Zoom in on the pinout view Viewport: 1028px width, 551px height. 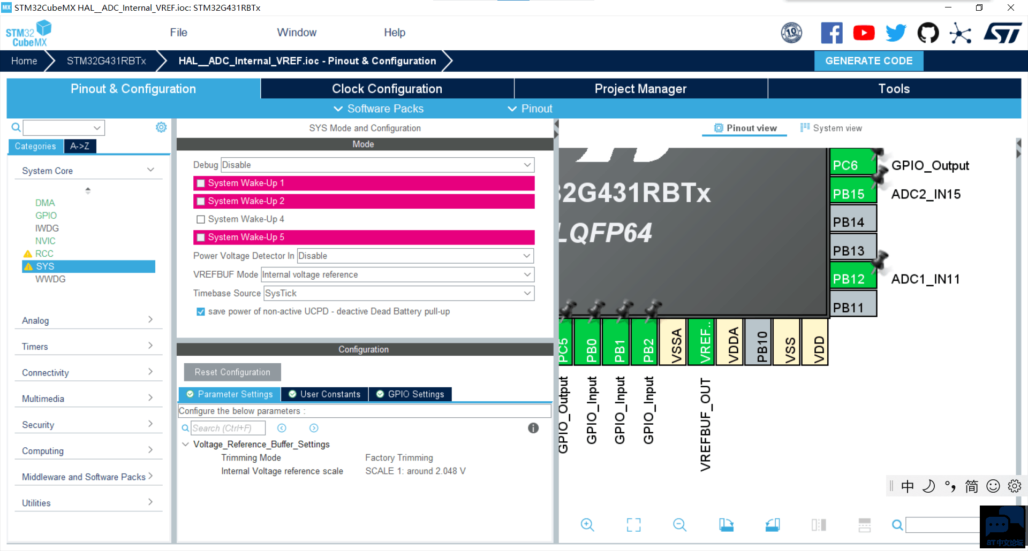click(x=587, y=525)
